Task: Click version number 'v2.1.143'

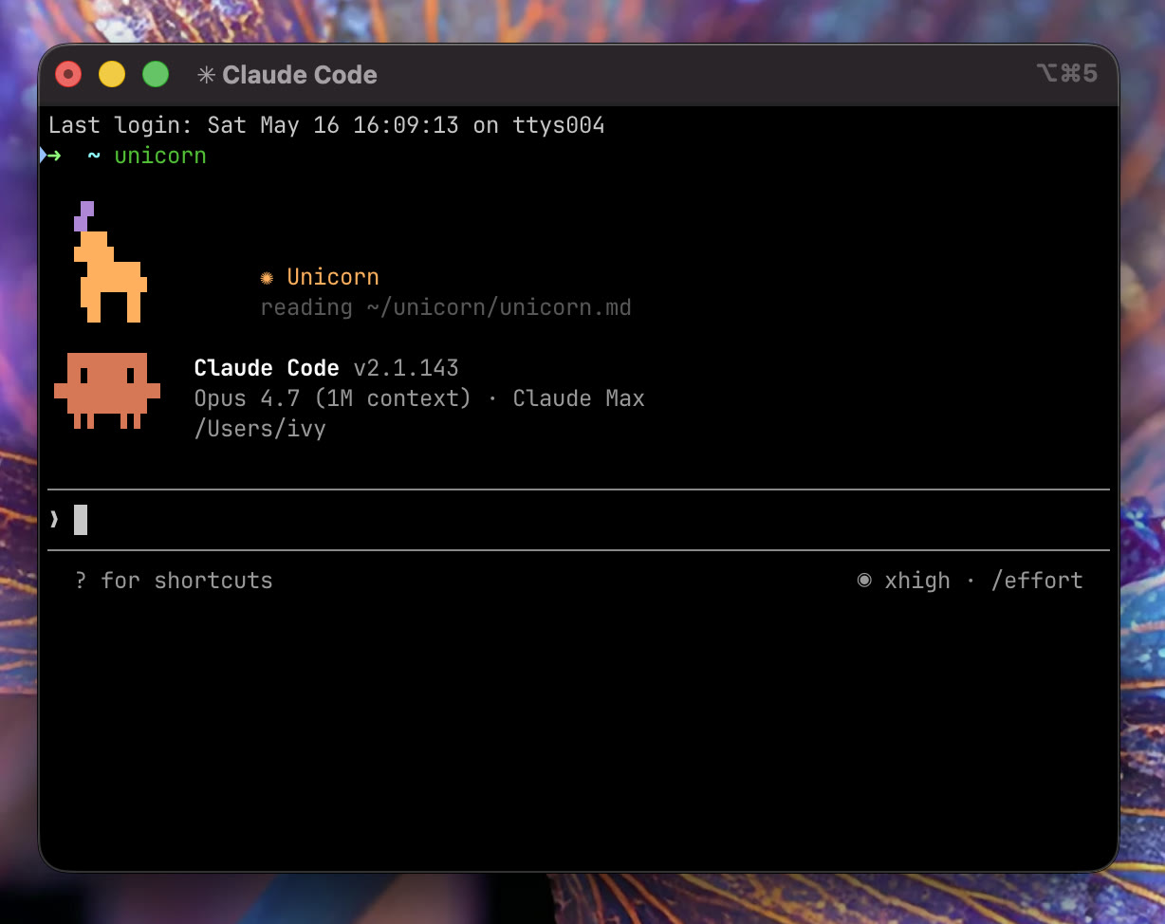Action: 406,368
